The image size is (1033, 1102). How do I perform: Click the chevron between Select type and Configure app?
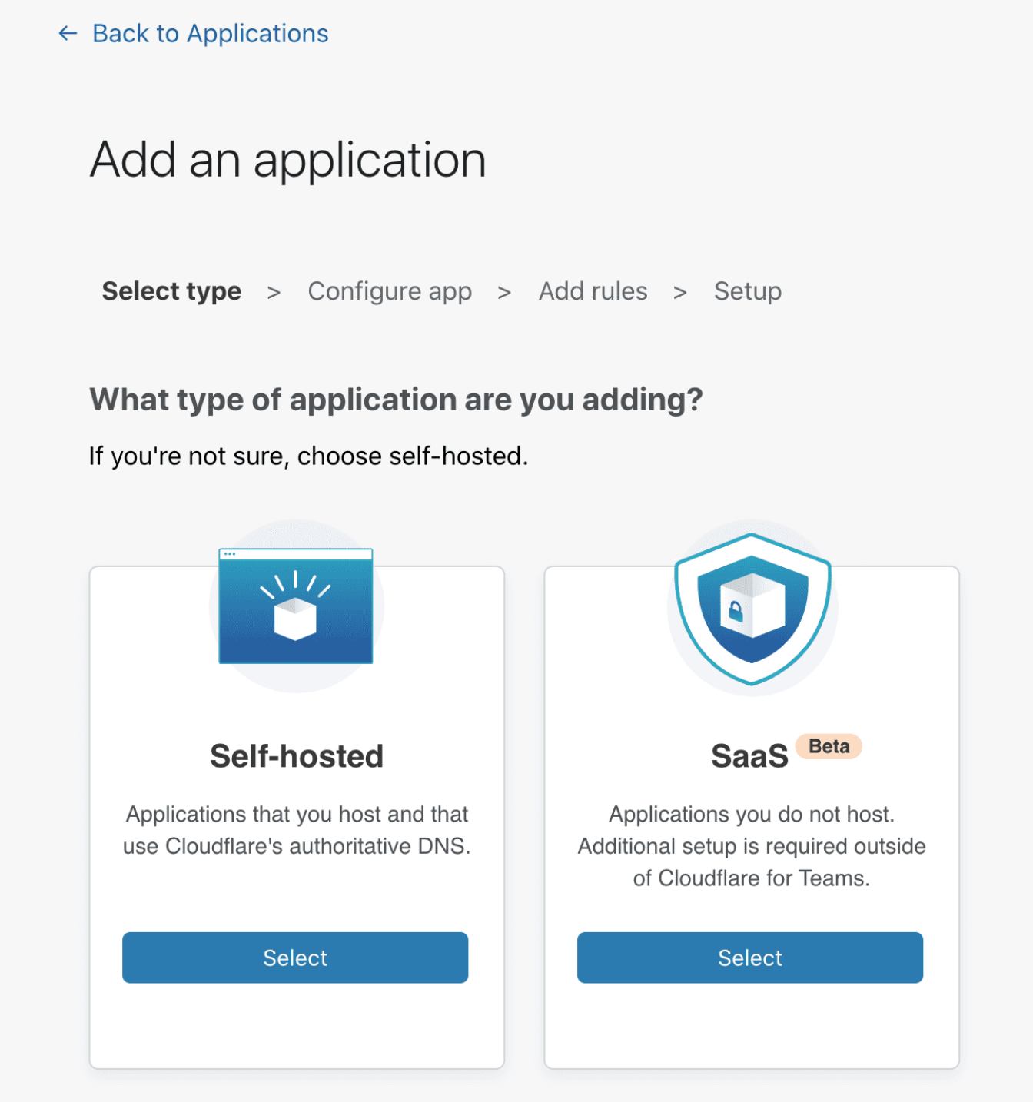click(x=274, y=293)
